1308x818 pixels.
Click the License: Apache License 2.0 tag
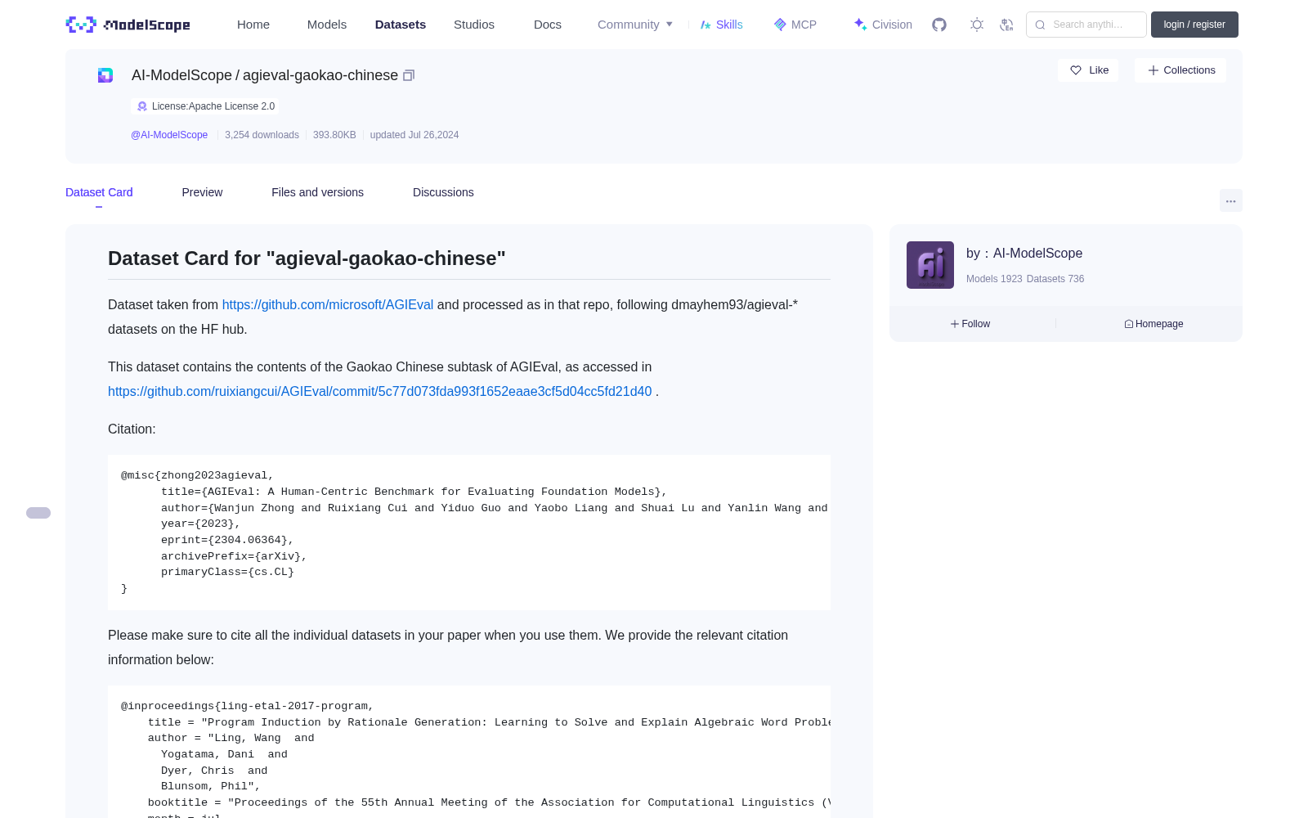tap(206, 106)
